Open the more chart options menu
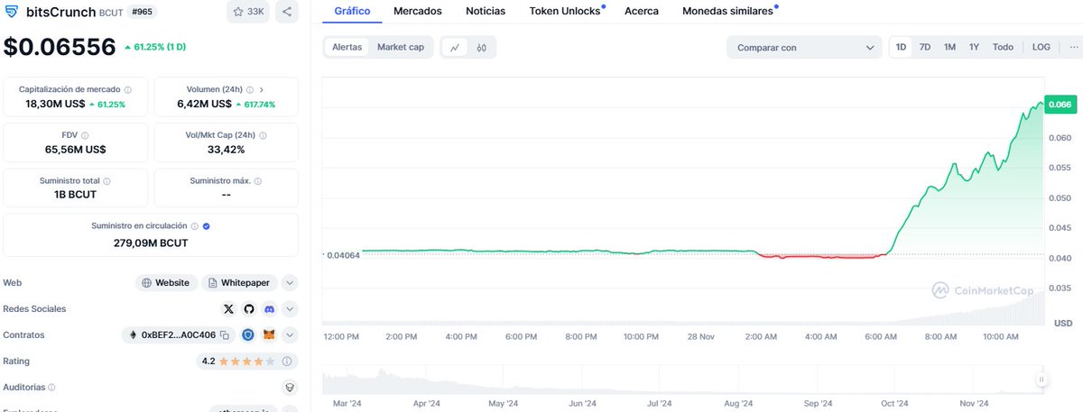 pos(1073,47)
